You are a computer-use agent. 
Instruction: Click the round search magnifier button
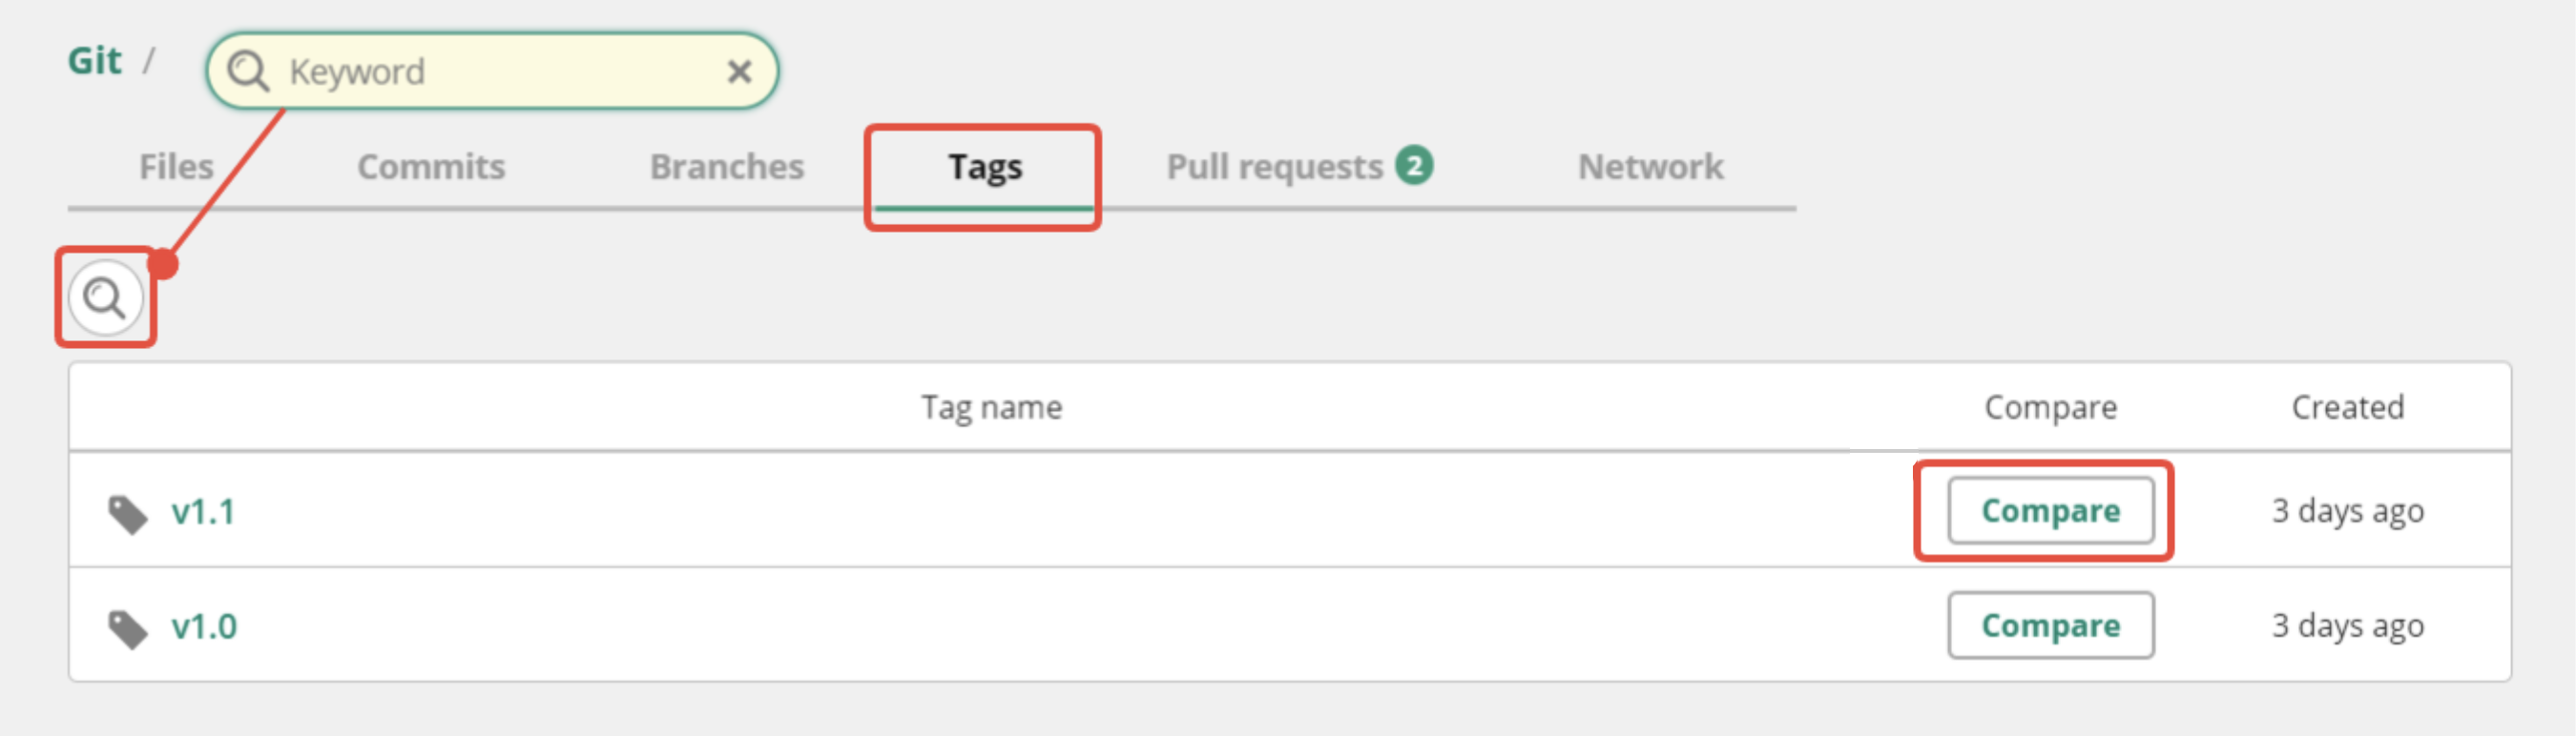click(x=105, y=297)
